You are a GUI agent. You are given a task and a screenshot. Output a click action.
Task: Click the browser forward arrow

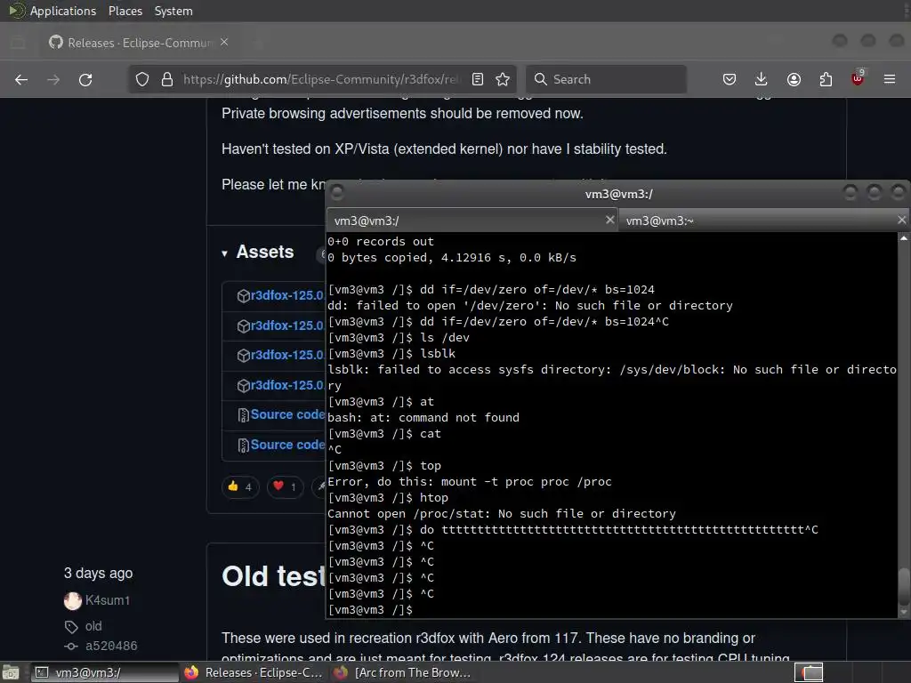tap(53, 79)
